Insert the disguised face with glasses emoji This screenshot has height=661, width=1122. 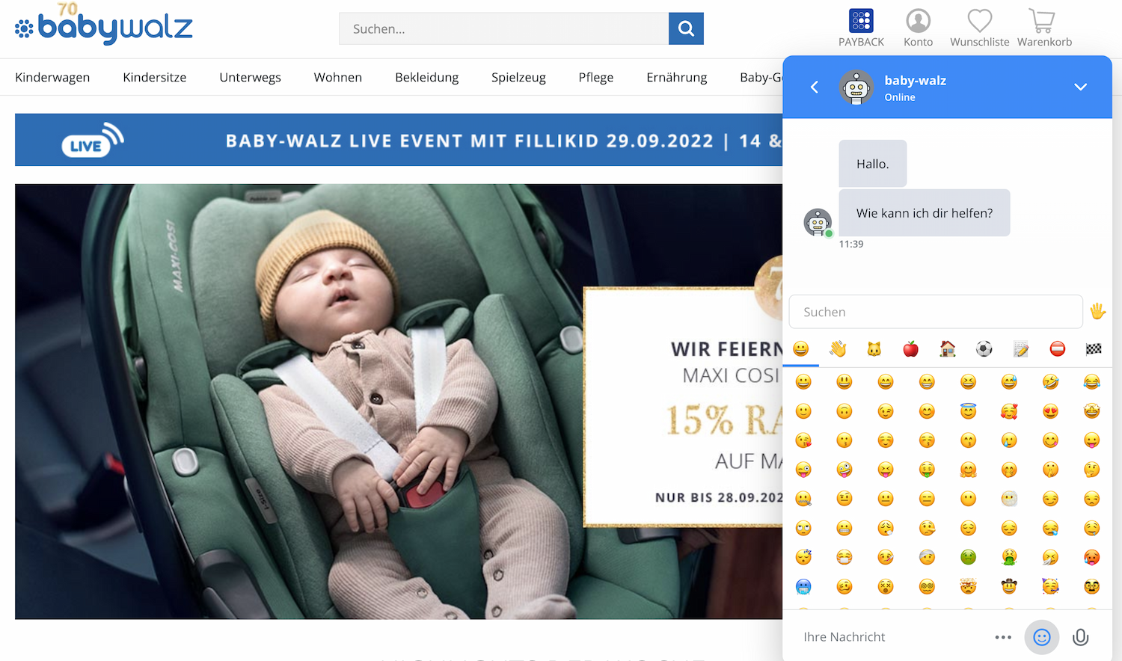coord(1091,586)
